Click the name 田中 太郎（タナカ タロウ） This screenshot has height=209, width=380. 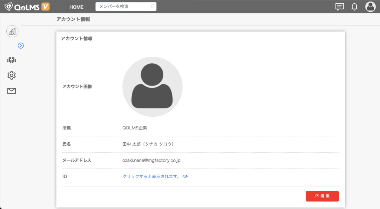(x=148, y=144)
